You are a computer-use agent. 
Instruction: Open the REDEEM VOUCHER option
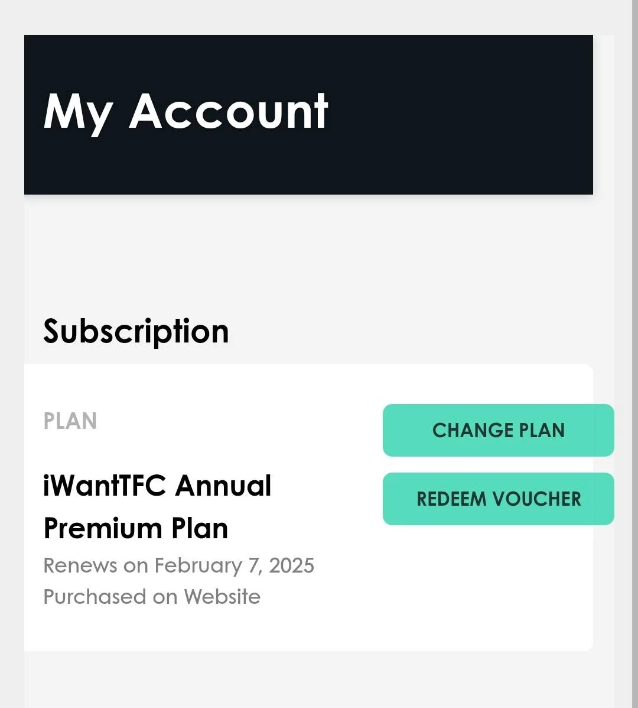(498, 499)
